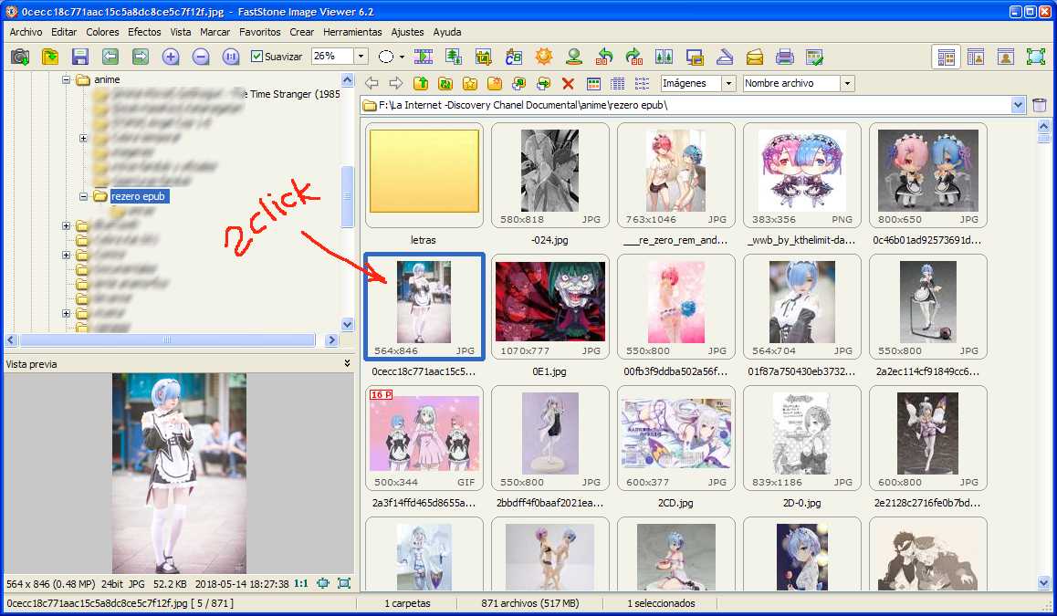Open the adjust lighting sun icon
Viewport: 1057px width, 616px height.
[544, 57]
